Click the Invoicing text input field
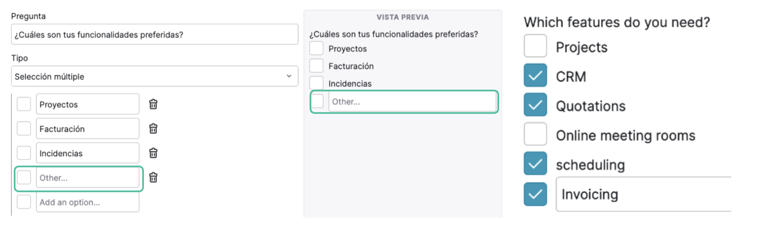 click(x=644, y=194)
